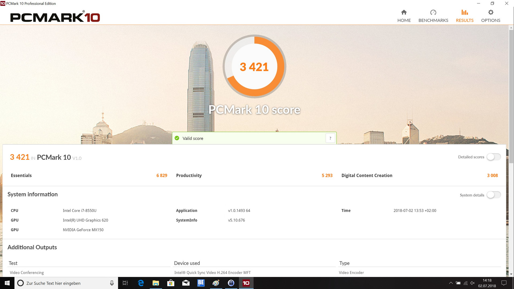Turn on the System details toggle

click(493, 195)
